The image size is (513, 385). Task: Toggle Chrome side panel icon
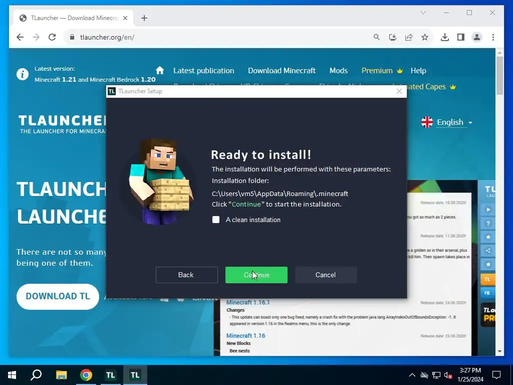[461, 37]
